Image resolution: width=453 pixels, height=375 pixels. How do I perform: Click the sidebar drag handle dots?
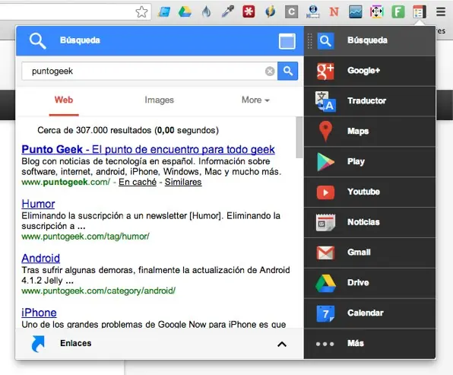(309, 41)
